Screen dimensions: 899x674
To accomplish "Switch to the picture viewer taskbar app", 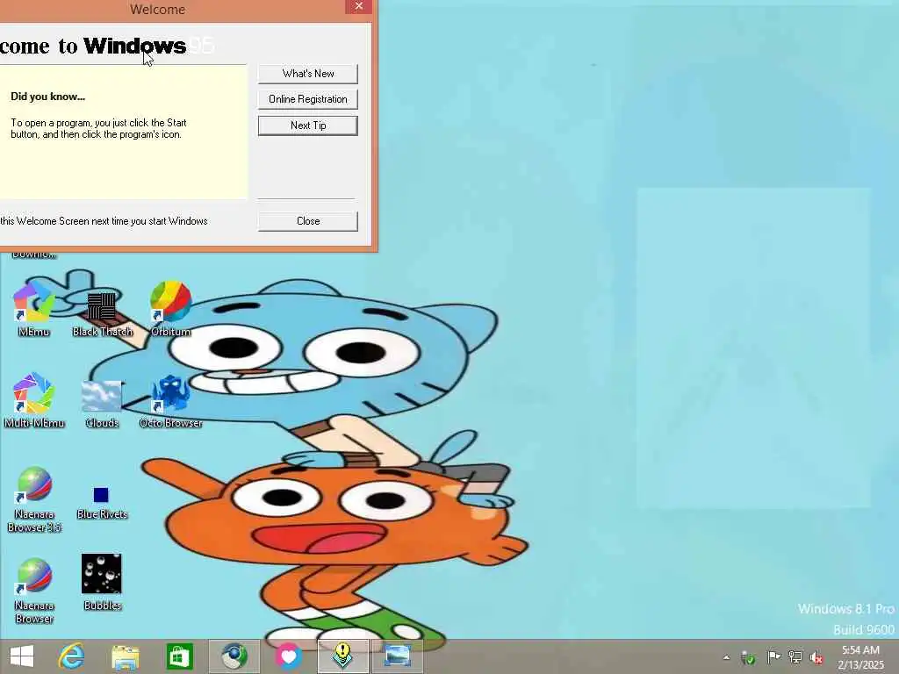I will click(398, 656).
